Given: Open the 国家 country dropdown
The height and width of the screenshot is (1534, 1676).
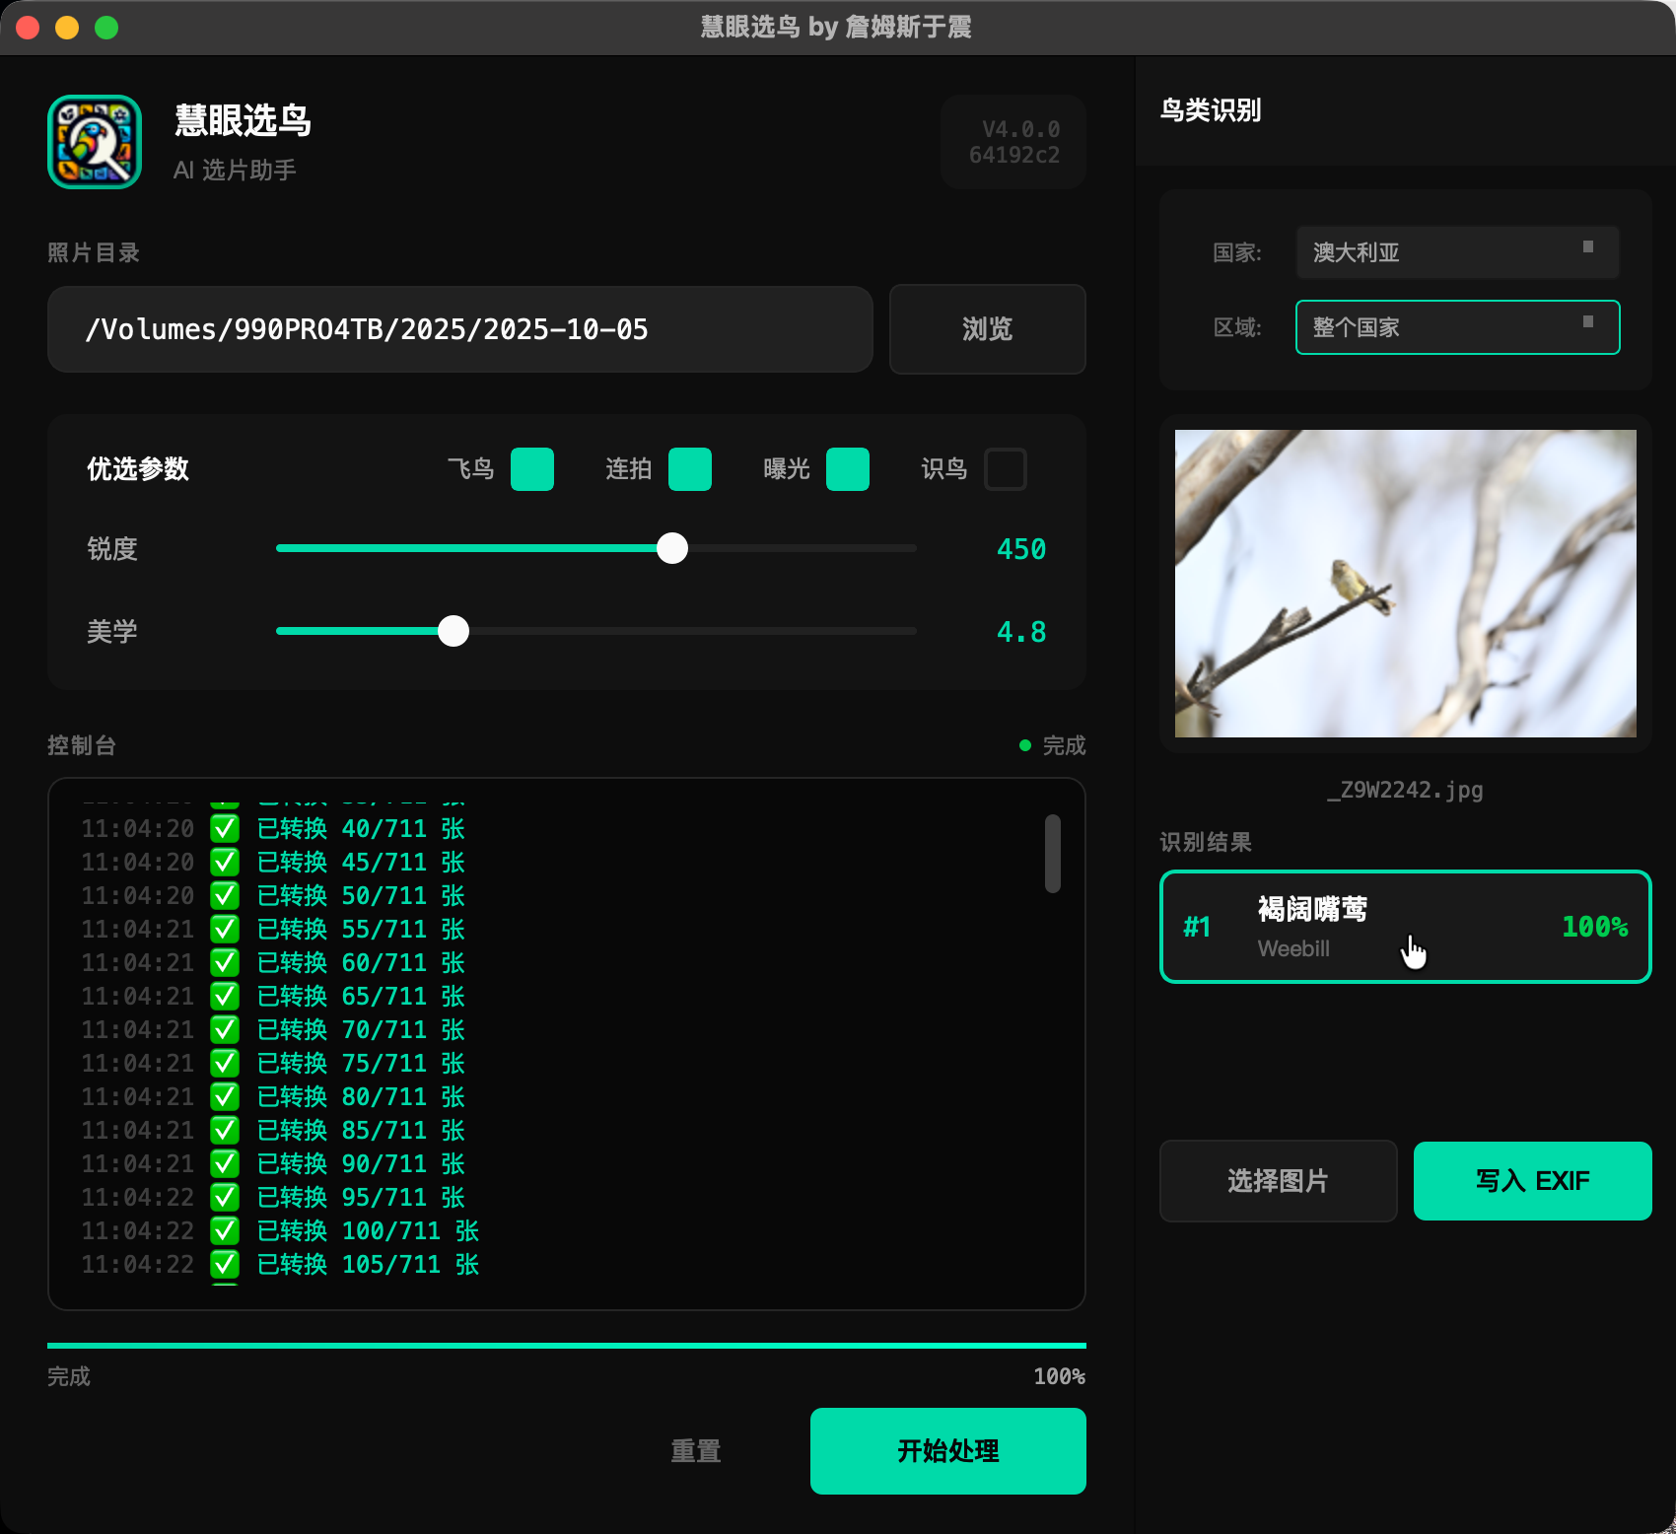Looking at the screenshot, I should pyautogui.click(x=1457, y=252).
